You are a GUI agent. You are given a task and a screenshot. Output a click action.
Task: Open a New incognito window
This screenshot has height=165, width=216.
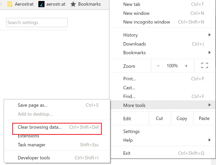[x=147, y=22]
